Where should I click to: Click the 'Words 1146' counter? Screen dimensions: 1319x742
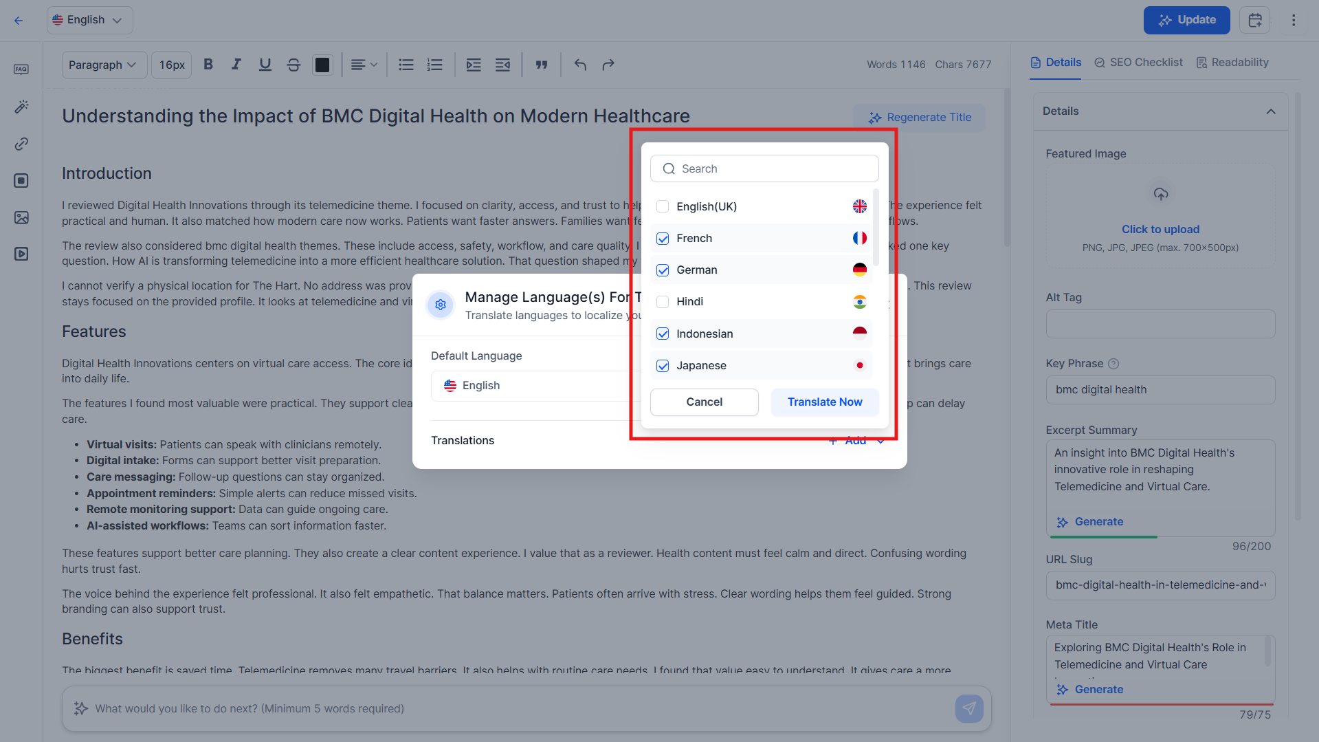(x=896, y=65)
